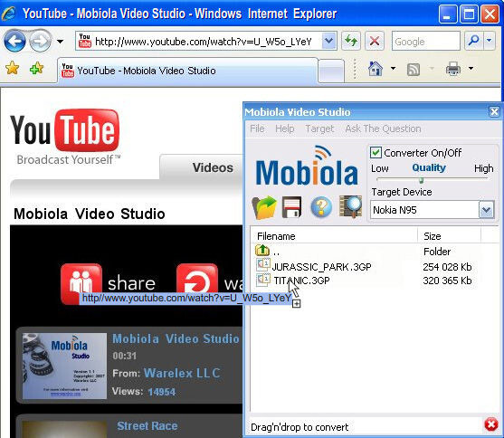
Task: Toggle Converter On/Off checkbox
Action: coord(376,152)
